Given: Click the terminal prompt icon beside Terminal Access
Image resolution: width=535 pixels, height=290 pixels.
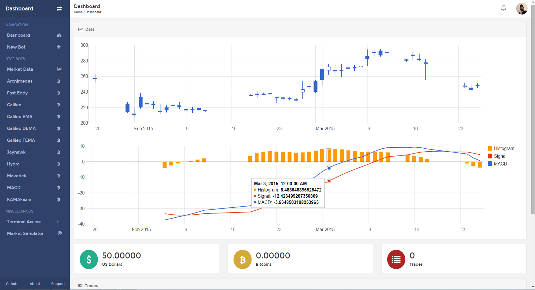Looking at the screenshot, I should 59,222.
